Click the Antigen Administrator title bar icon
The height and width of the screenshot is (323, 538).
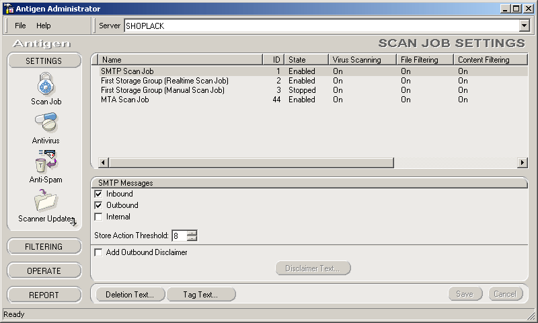9,9
